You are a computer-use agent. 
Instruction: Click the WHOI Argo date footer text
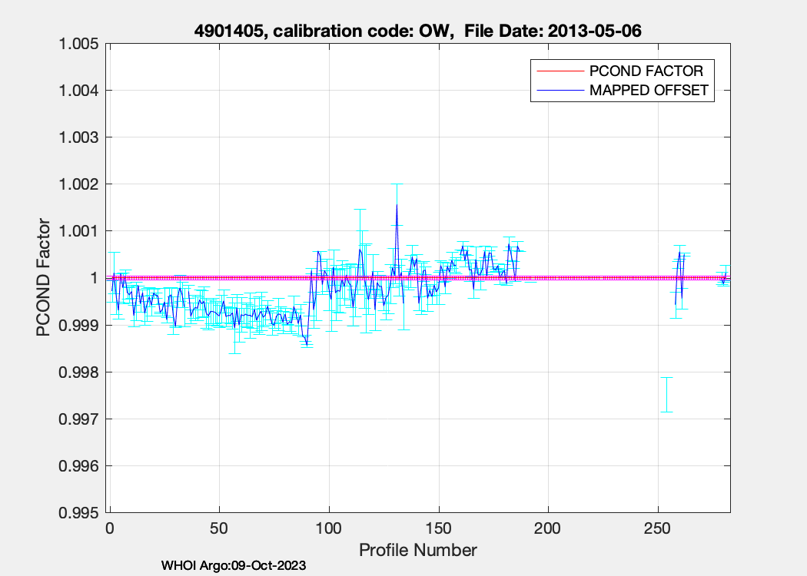tap(234, 566)
